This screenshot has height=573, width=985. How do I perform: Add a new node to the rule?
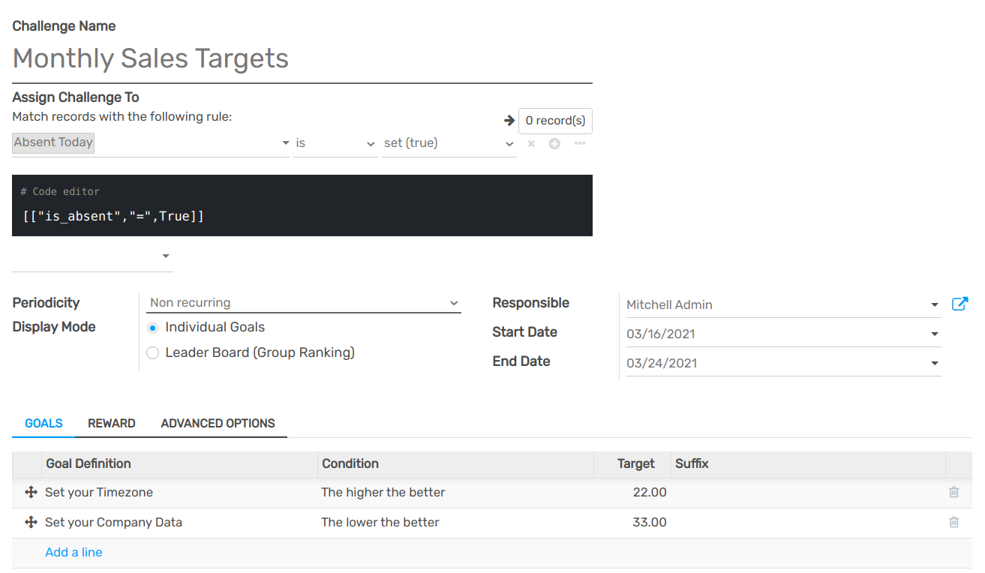pos(553,143)
